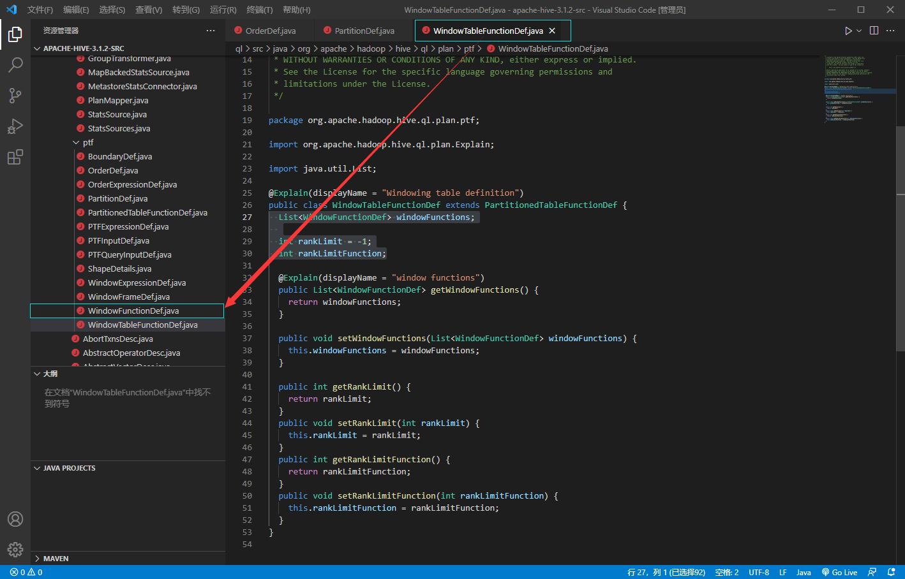Open WindowFrameDef.java file
The image size is (905, 579).
point(128,297)
